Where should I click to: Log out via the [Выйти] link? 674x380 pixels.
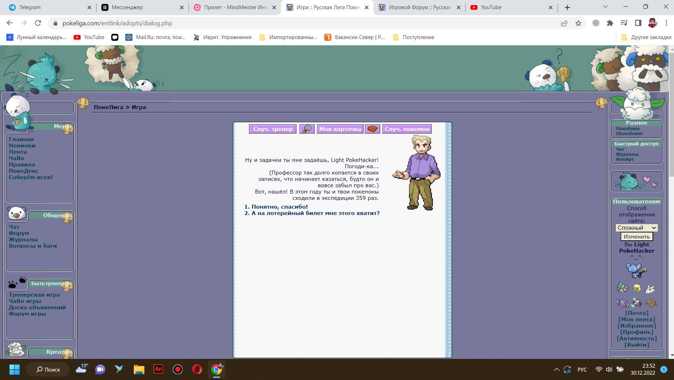point(637,345)
